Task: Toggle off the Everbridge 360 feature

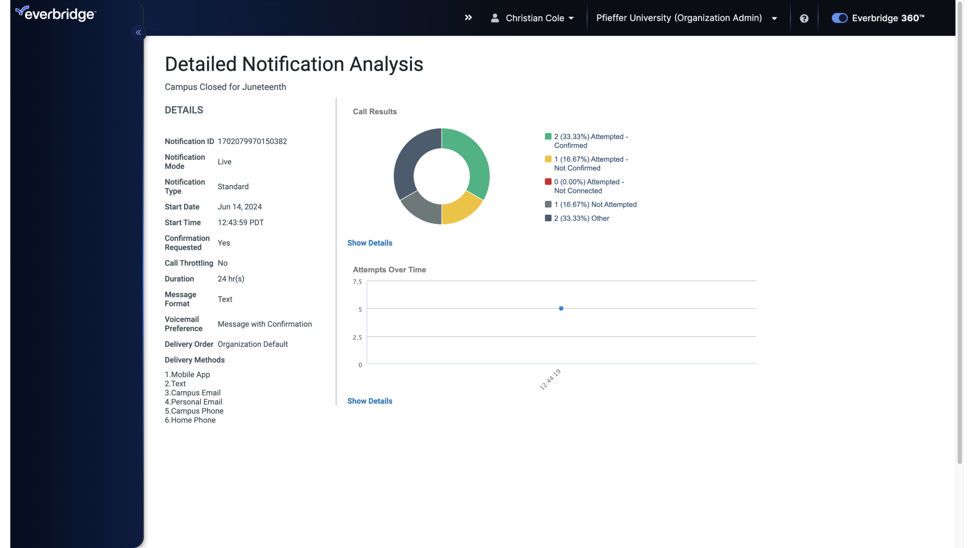Action: (839, 18)
